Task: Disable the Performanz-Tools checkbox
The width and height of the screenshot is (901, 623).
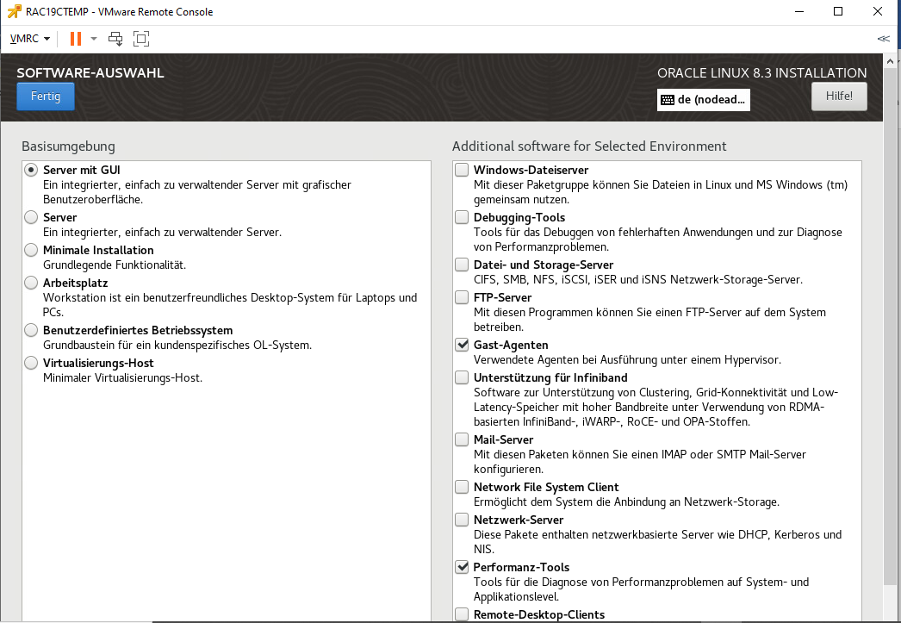Action: pos(463,567)
